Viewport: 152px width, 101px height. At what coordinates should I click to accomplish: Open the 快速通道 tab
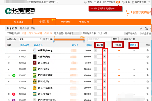coord(19,22)
